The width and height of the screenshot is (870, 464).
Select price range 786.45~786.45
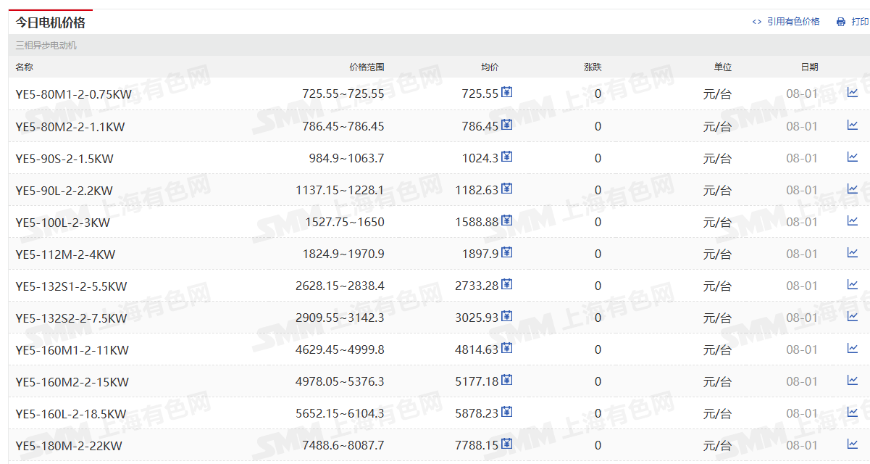tap(343, 127)
